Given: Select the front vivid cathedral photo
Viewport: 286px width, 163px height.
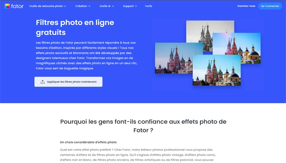Looking at the screenshot, I should pyautogui.click(x=217, y=70).
